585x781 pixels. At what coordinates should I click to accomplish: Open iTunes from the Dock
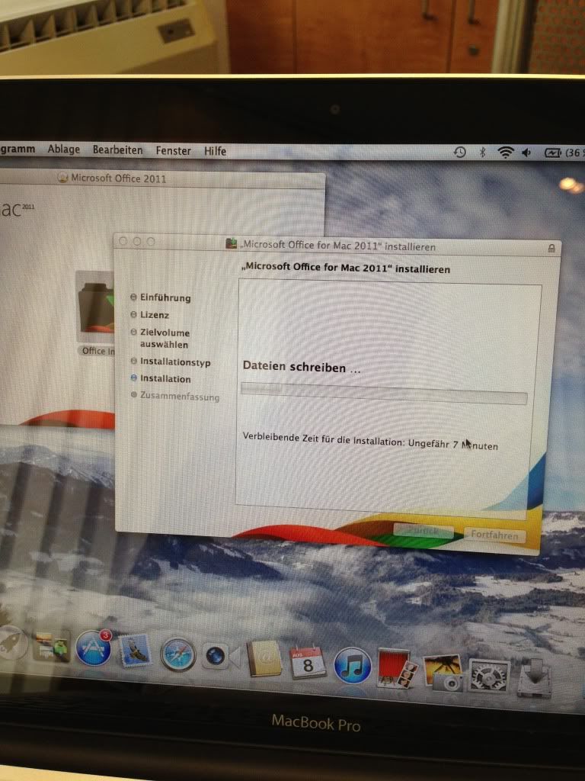[352, 665]
